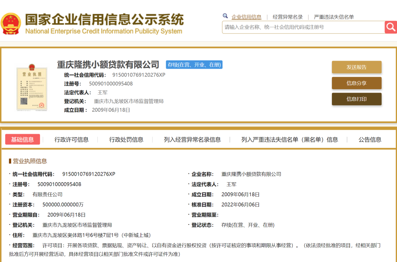Click the 存续(在营、开业、在册) status badge
The height and width of the screenshot is (262, 397).
coord(194,65)
